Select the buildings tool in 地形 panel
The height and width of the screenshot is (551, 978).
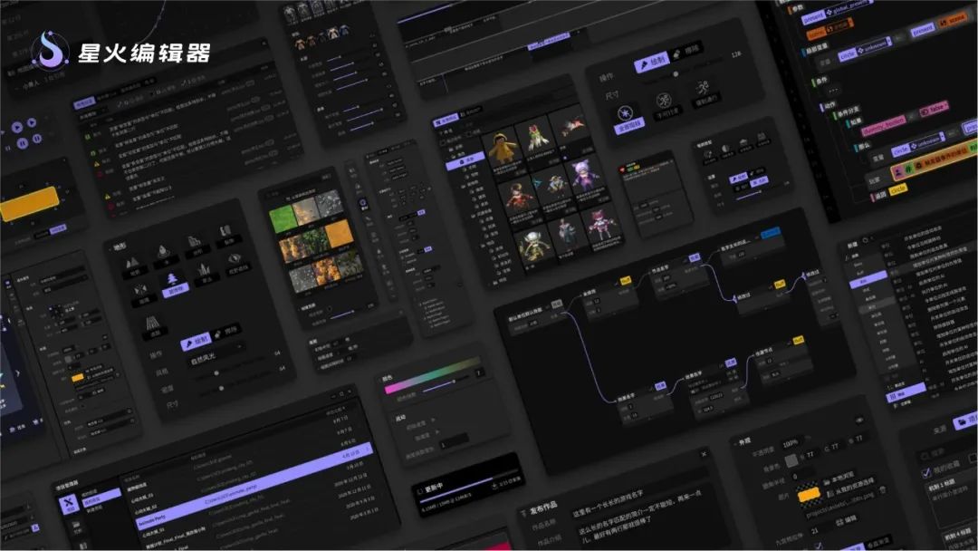pyautogui.click(x=194, y=243)
